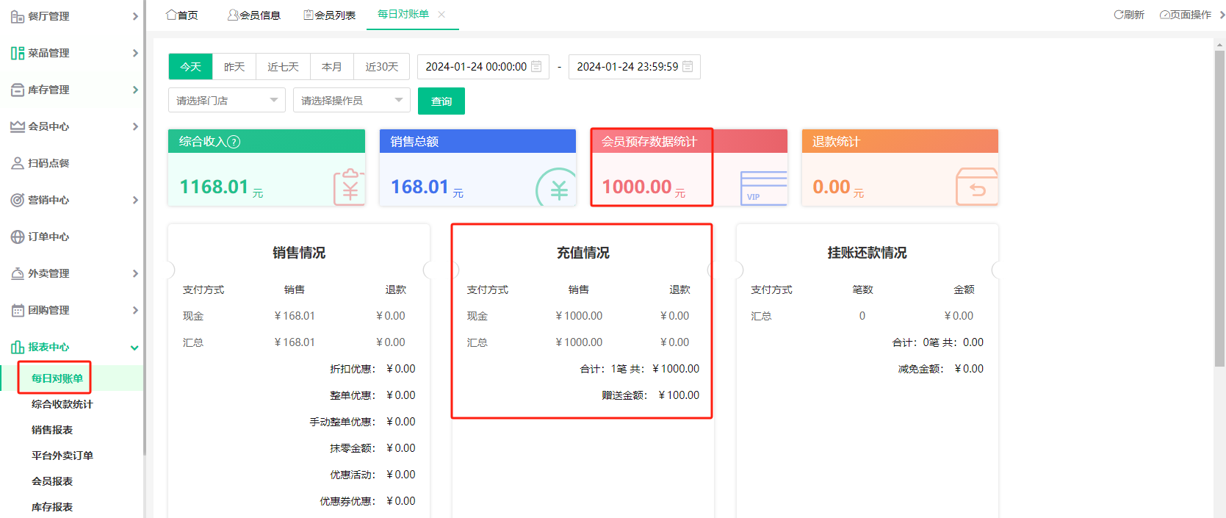This screenshot has height=518, width=1226.
Task: Expand the 外卖管理 menu arrow
Action: pyautogui.click(x=135, y=273)
